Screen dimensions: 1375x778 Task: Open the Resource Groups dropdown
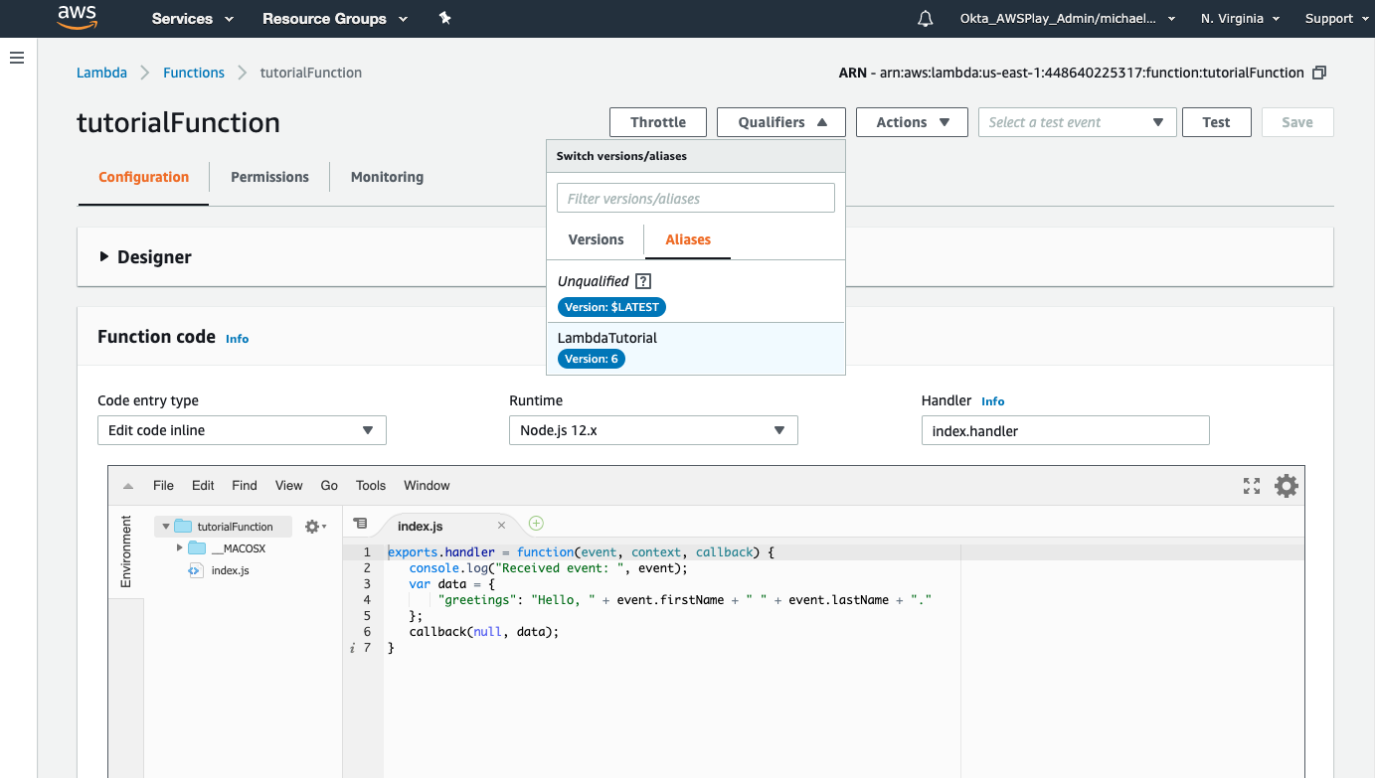coord(335,18)
